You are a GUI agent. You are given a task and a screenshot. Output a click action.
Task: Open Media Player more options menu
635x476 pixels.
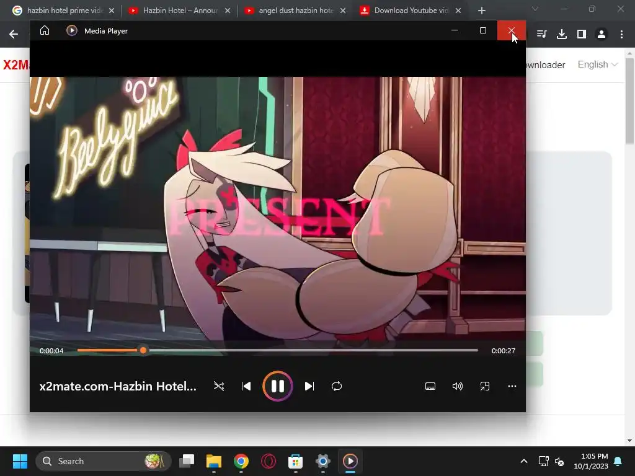pyautogui.click(x=512, y=386)
